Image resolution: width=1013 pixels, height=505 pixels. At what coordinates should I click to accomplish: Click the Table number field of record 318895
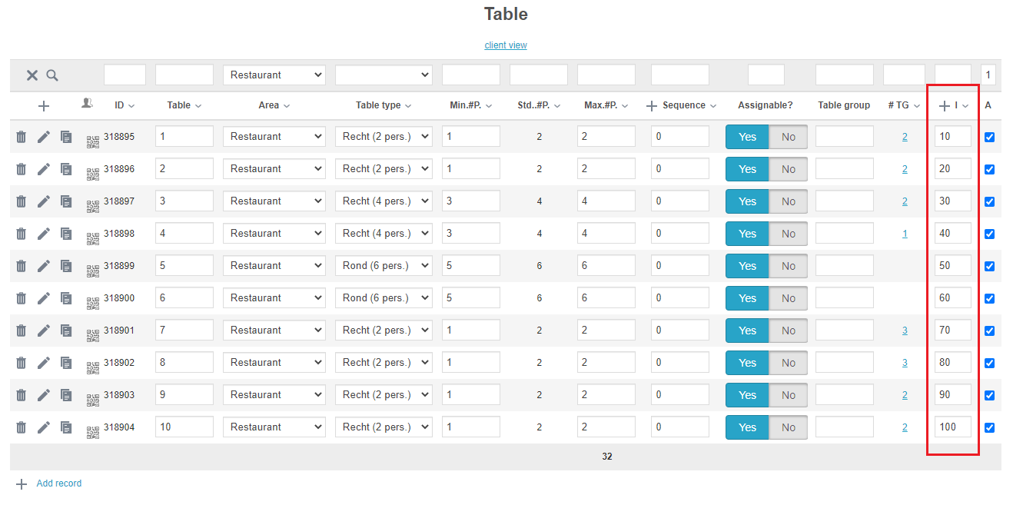click(184, 137)
